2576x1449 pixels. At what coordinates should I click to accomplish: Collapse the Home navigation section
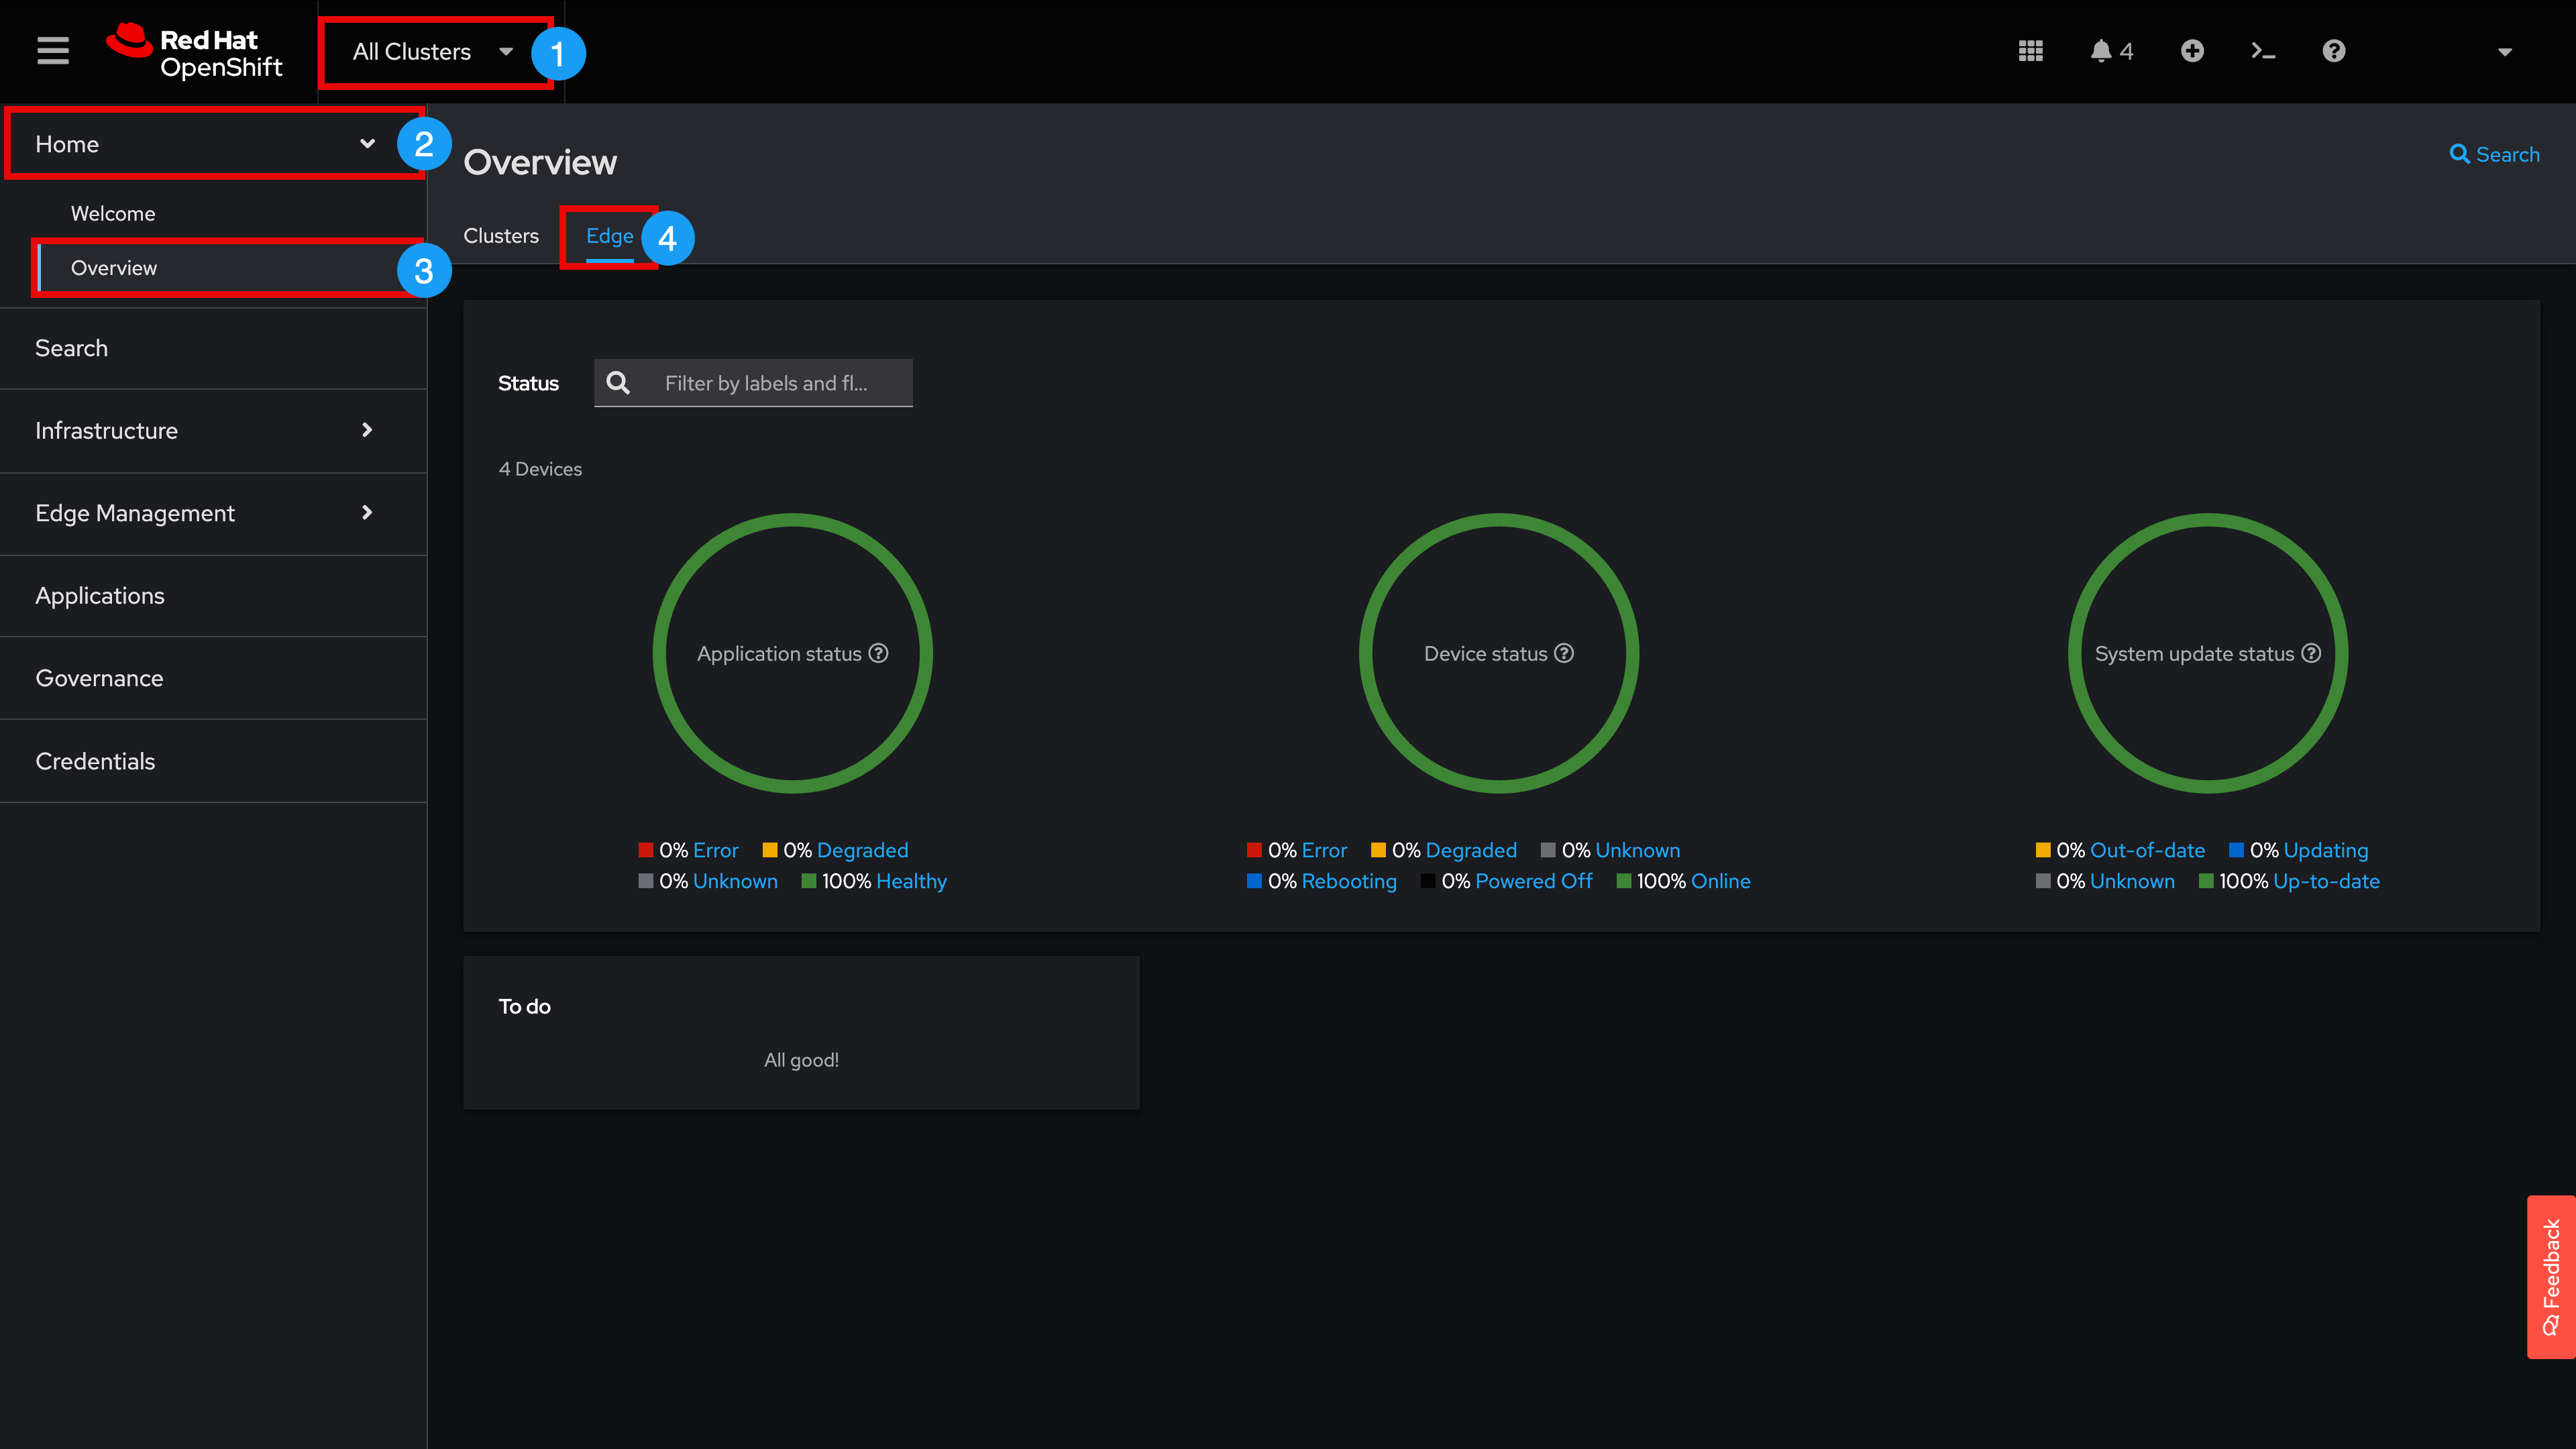[x=214, y=144]
